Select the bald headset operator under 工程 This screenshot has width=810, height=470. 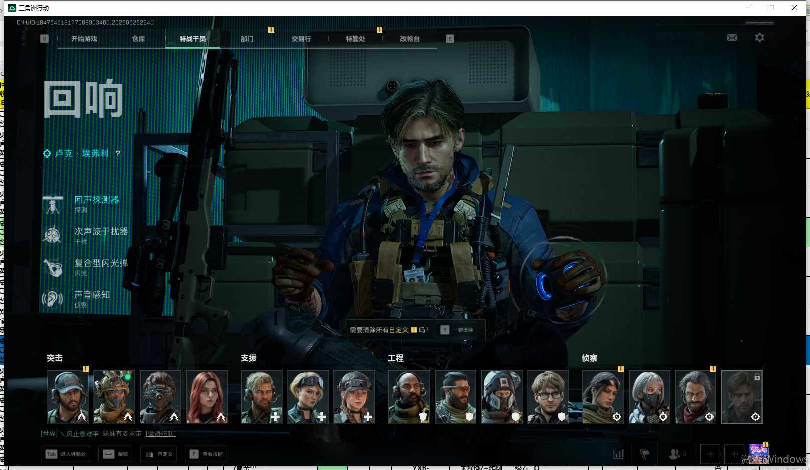[409, 397]
